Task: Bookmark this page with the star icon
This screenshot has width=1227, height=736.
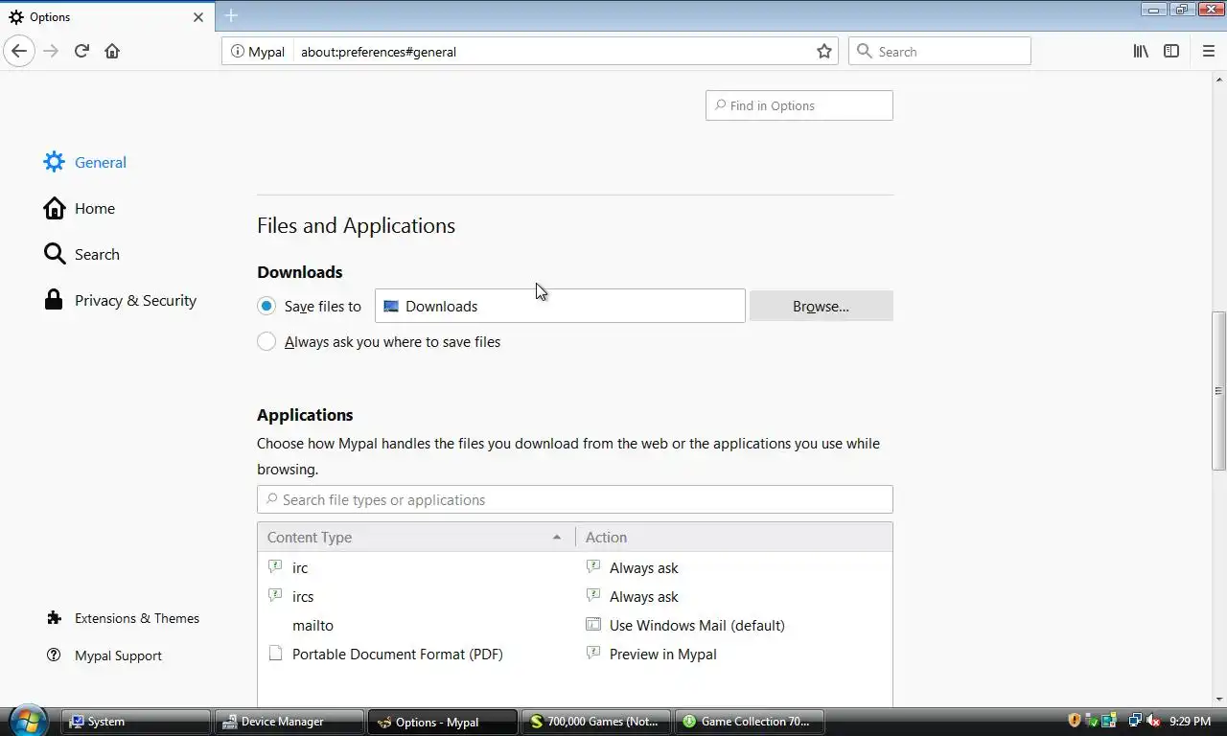Action: pos(823,52)
